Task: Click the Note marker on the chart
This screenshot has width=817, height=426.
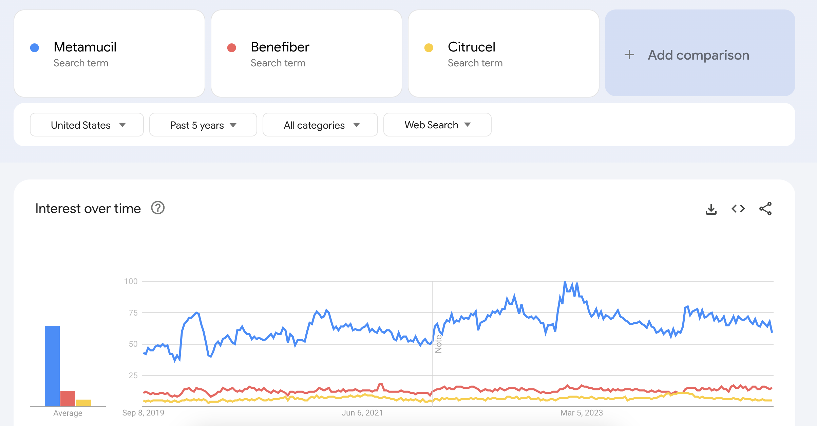Action: 438,344
